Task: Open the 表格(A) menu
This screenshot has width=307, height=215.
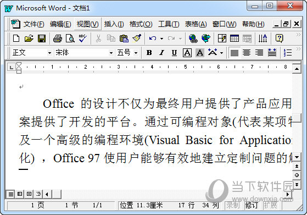Action: [196, 24]
